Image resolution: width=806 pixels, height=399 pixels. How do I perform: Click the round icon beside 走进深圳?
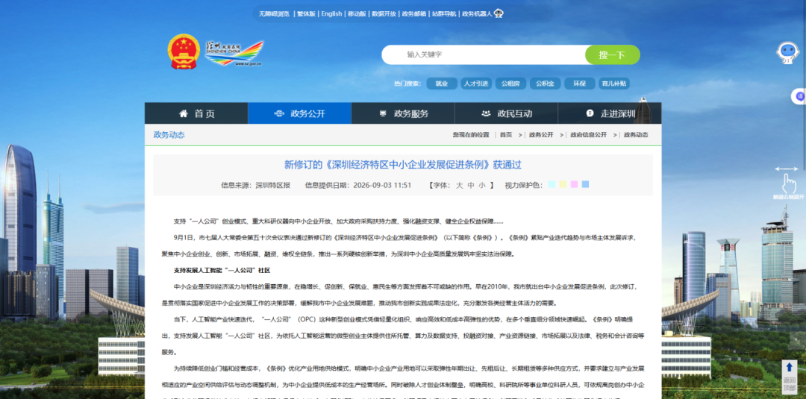pyautogui.click(x=590, y=113)
